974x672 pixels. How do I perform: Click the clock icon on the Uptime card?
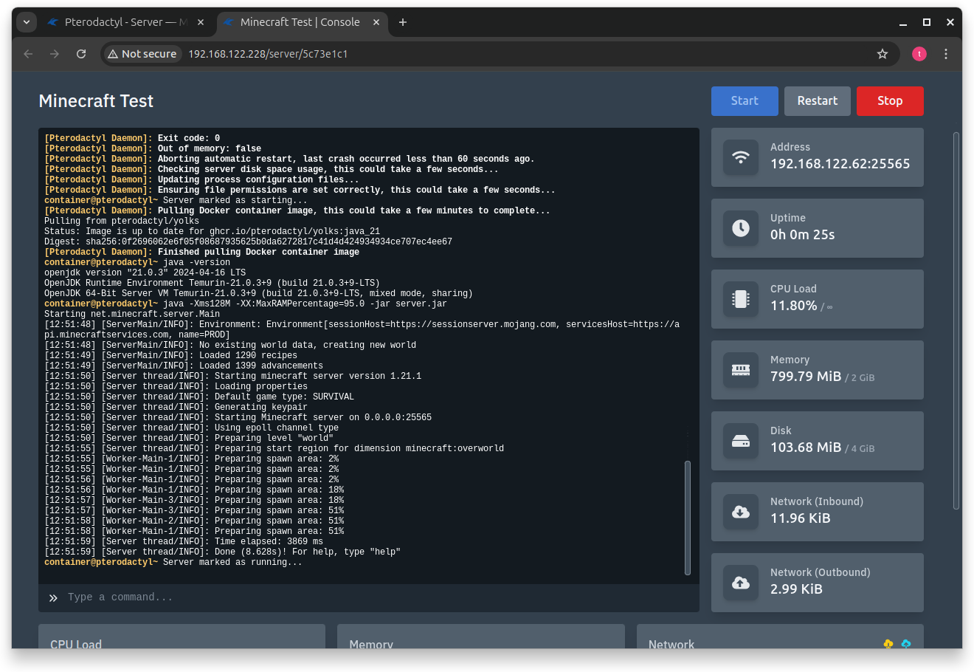pyautogui.click(x=741, y=227)
